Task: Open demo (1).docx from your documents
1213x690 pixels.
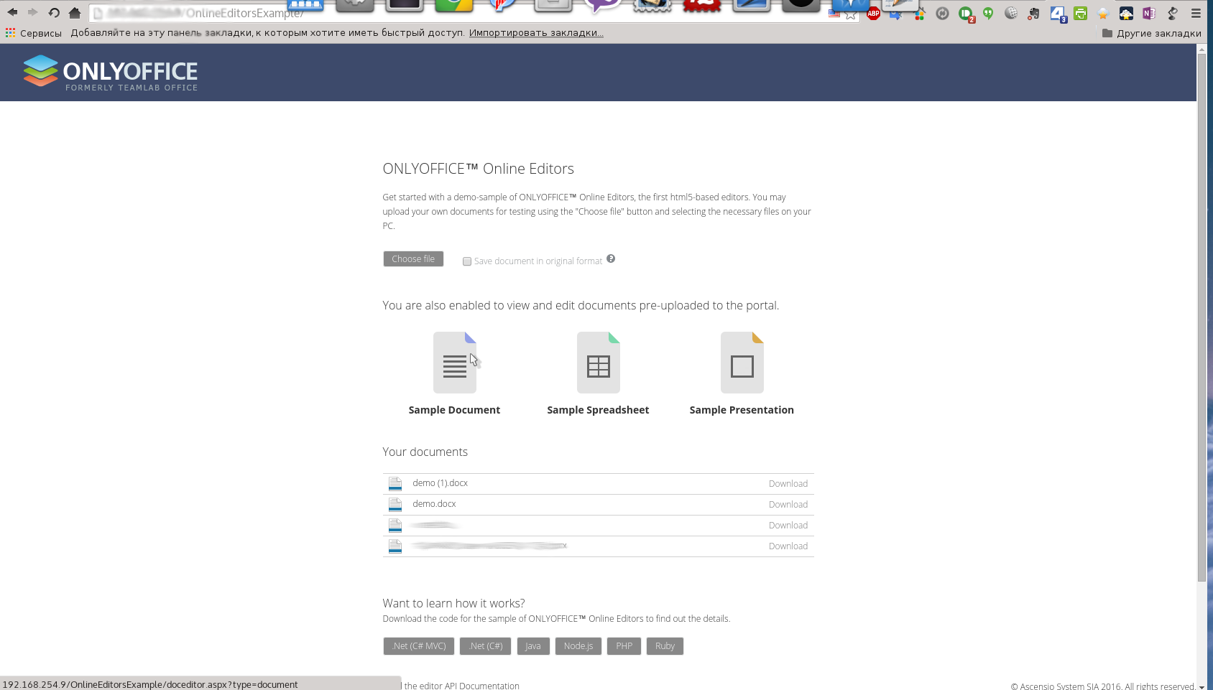Action: [440, 483]
